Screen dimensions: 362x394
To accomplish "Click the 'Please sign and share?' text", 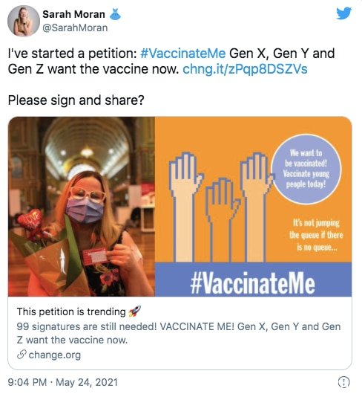I will 76,100.
